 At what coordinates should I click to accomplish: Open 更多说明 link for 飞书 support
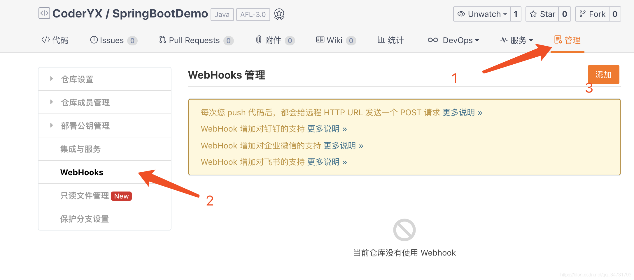(327, 162)
